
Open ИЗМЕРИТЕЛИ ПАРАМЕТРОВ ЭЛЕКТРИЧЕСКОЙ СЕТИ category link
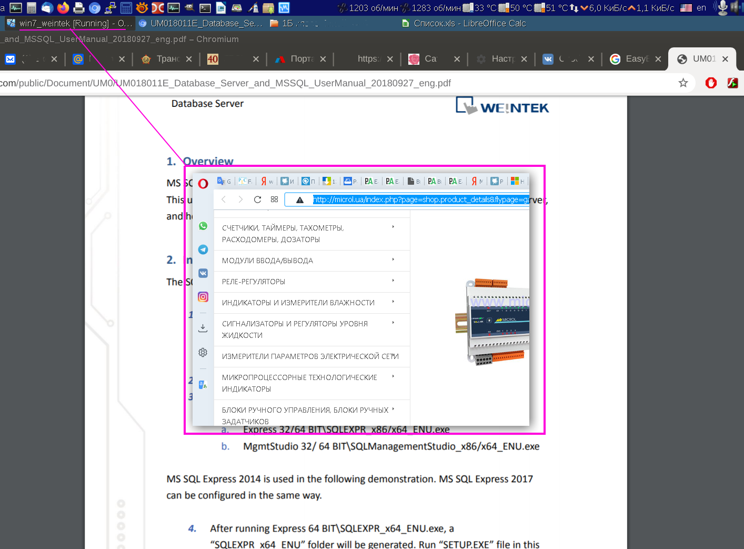click(310, 356)
